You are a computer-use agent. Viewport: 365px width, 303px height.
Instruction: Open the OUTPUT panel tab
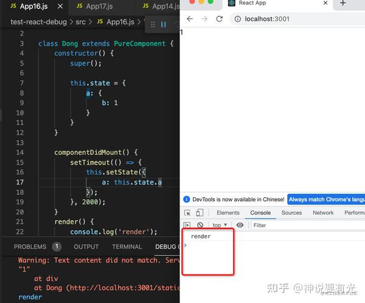(x=86, y=247)
